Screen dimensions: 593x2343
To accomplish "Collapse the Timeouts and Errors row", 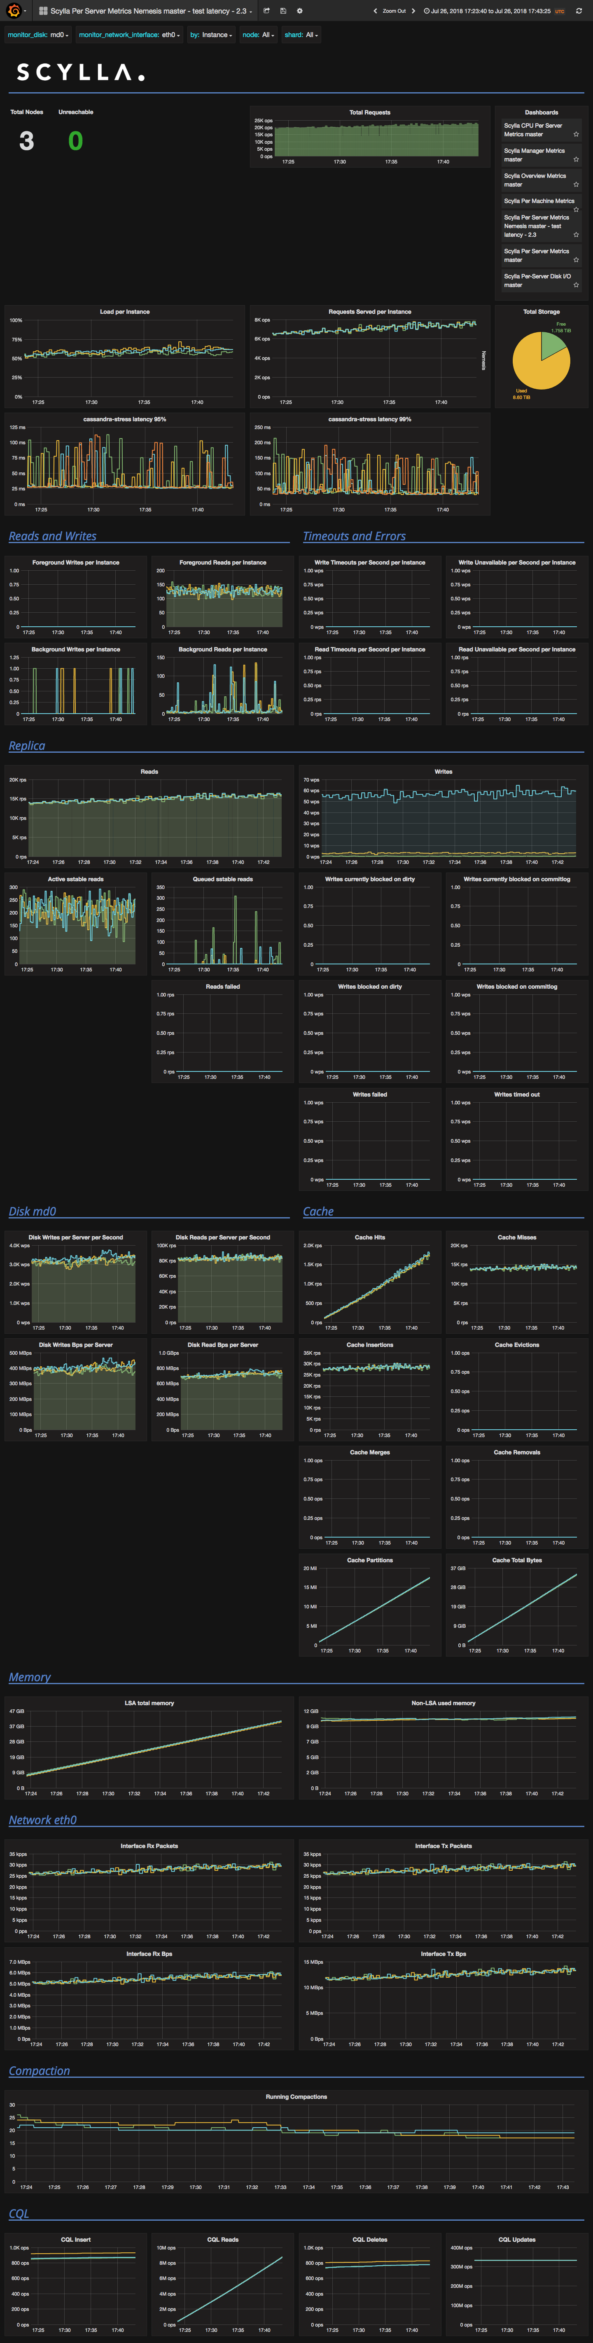I will (x=354, y=537).
